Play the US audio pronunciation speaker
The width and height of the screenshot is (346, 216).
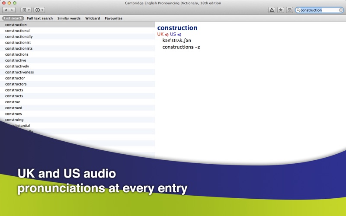point(179,35)
